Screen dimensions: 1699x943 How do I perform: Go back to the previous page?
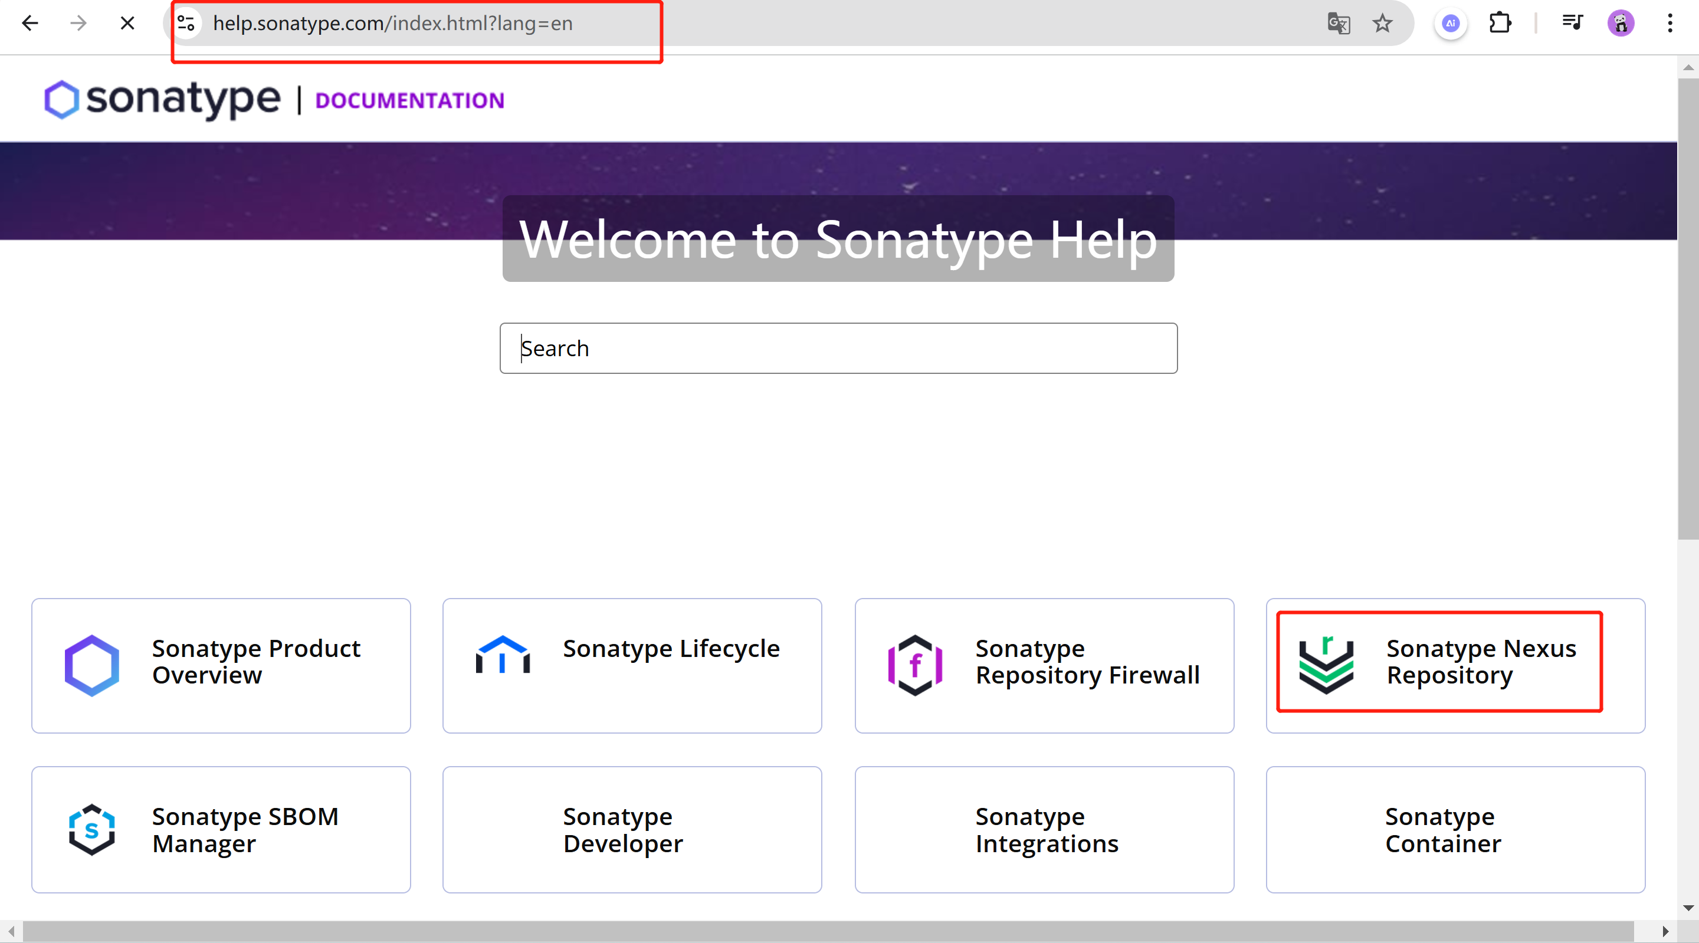29,24
